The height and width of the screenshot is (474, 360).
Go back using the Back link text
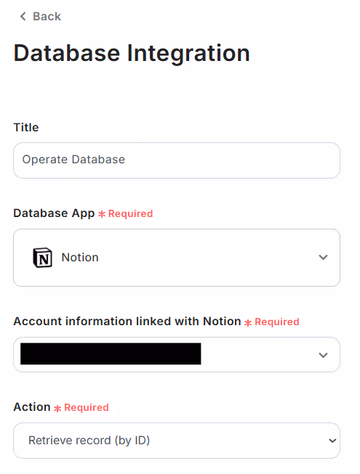pos(47,16)
